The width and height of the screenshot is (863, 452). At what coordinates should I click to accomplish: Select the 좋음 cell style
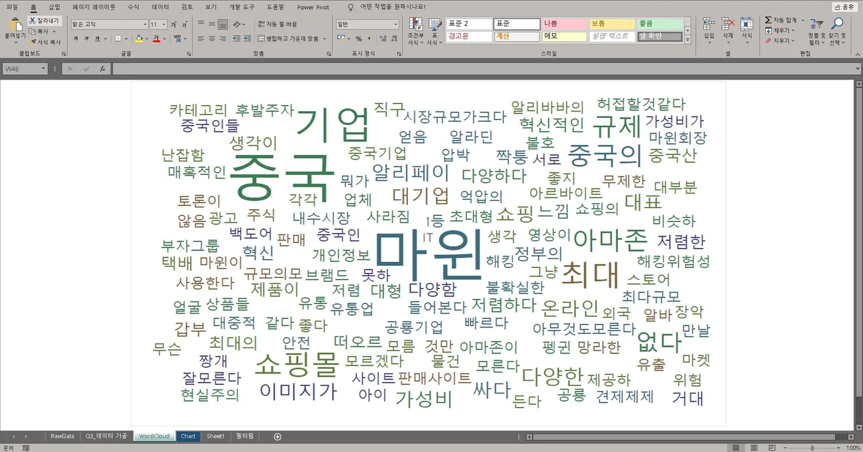click(660, 24)
